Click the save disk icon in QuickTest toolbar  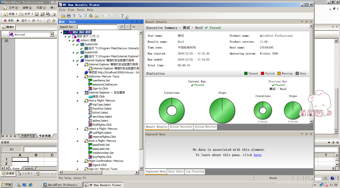pyautogui.click(x=37, y=14)
